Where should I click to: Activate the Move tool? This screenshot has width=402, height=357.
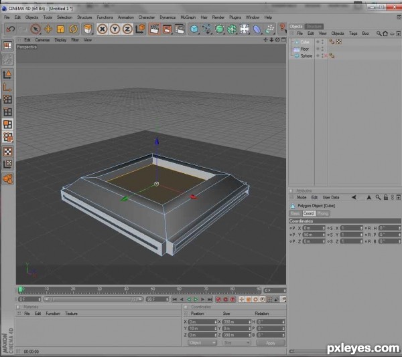(48, 29)
